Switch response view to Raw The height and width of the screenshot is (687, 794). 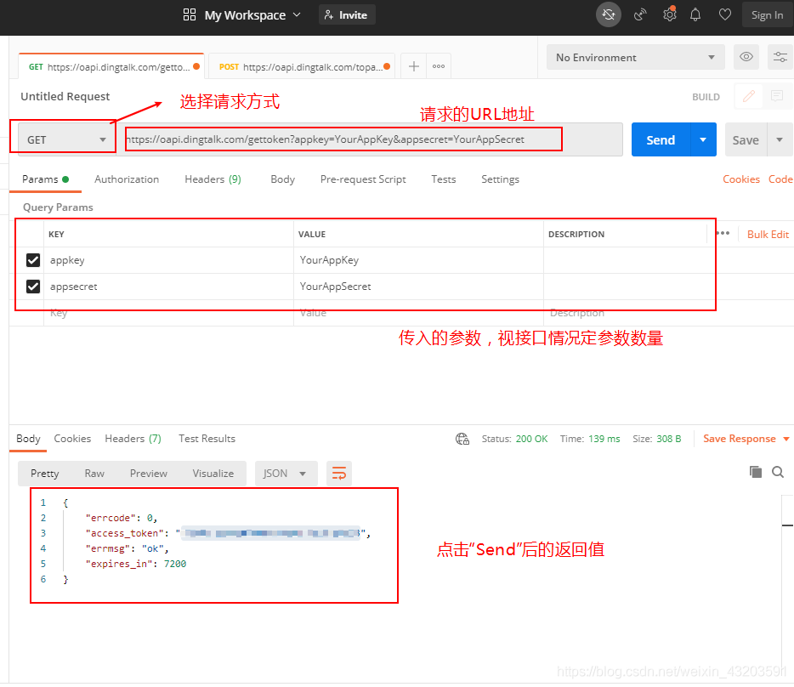(x=94, y=474)
